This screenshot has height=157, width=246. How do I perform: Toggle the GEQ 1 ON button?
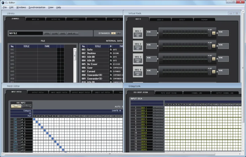point(214,33)
